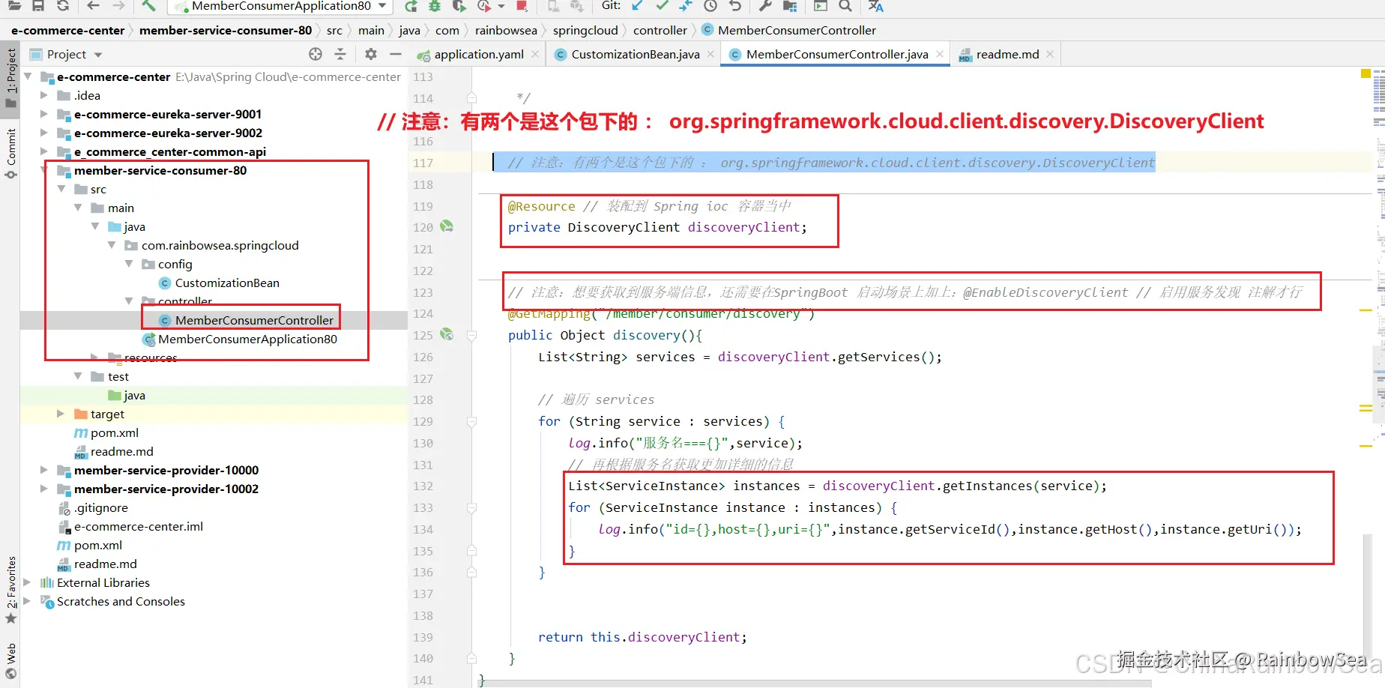Navigate back with the left arrow icon

pyautogui.click(x=93, y=6)
